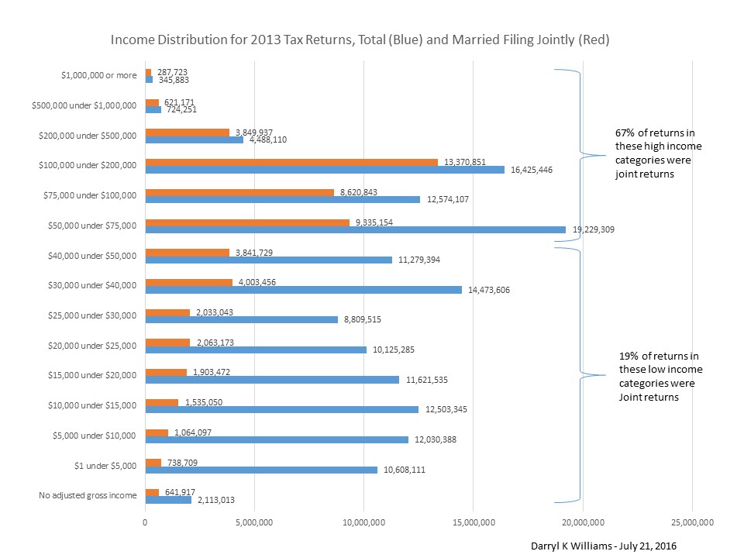744x558 pixels.
Task: Select the data label 2,113,013
Action: [x=216, y=500]
